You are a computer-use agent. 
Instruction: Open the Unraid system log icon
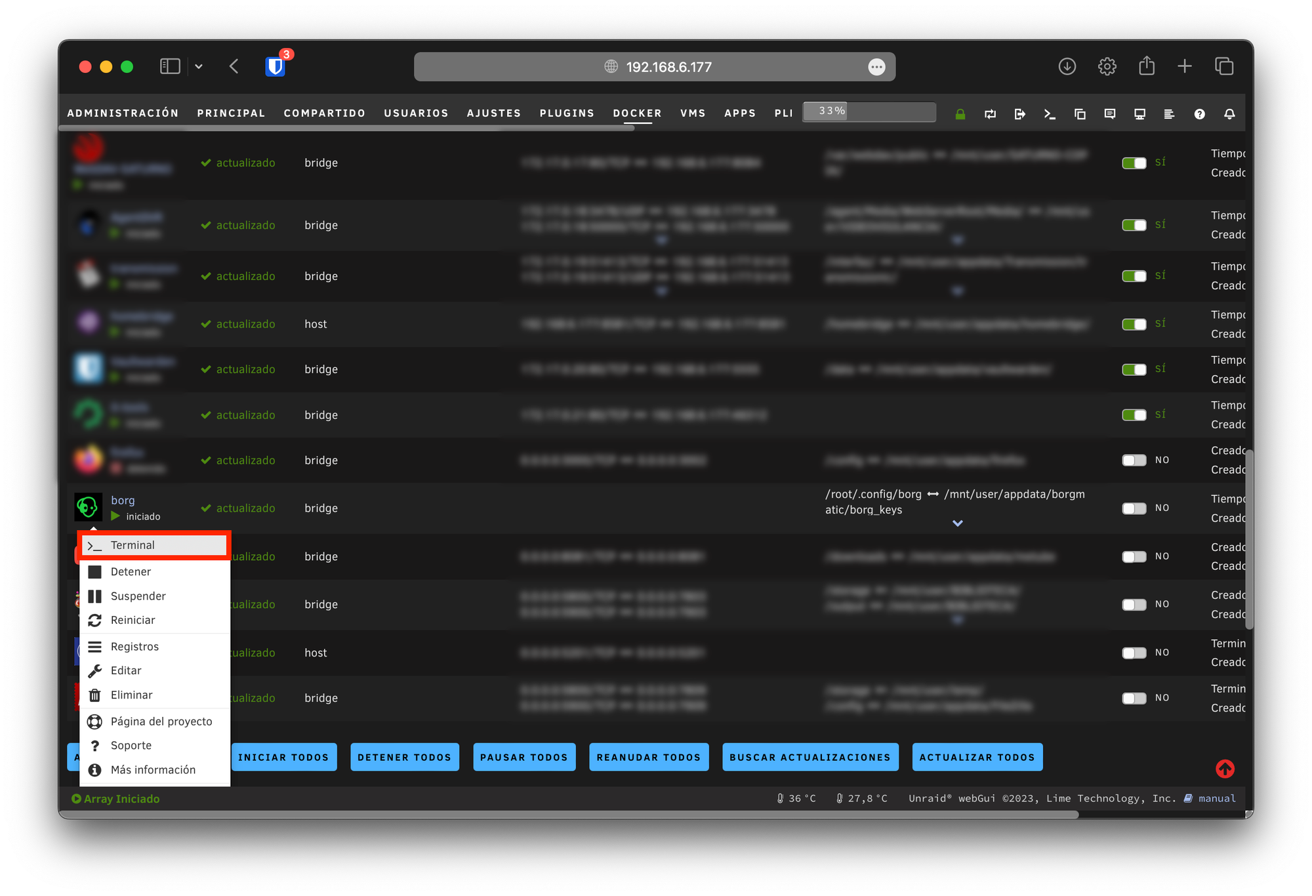[1169, 114]
